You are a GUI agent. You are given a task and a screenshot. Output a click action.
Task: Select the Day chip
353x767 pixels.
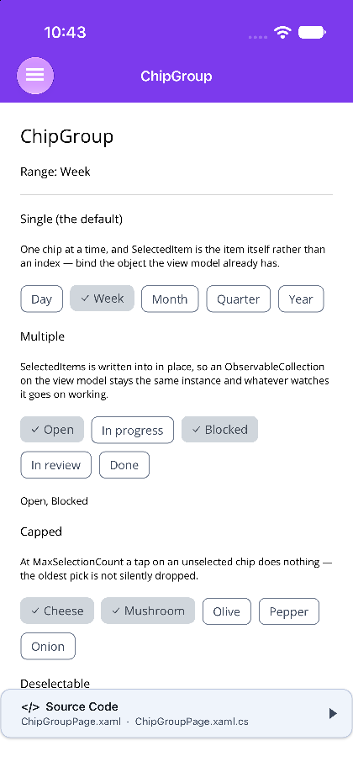pyautogui.click(x=41, y=299)
